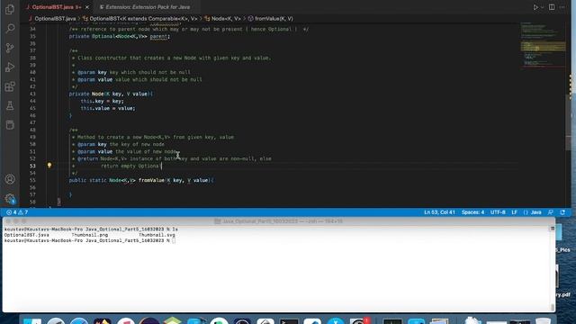Run the Java file with the play icon
The width and height of the screenshot is (576, 324).
coord(535,7)
